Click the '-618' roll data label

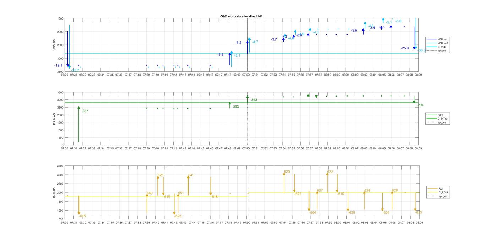[214, 197]
